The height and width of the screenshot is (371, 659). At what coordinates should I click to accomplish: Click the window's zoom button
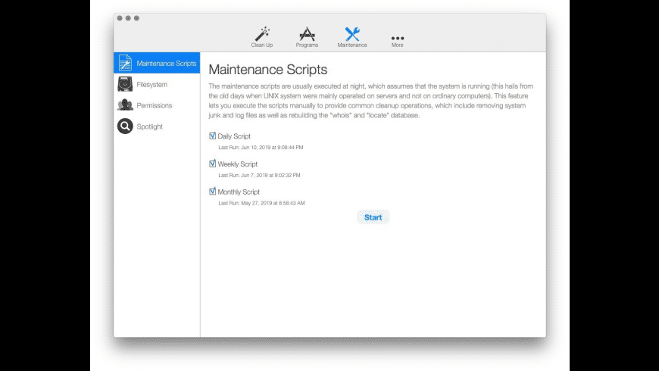click(136, 18)
